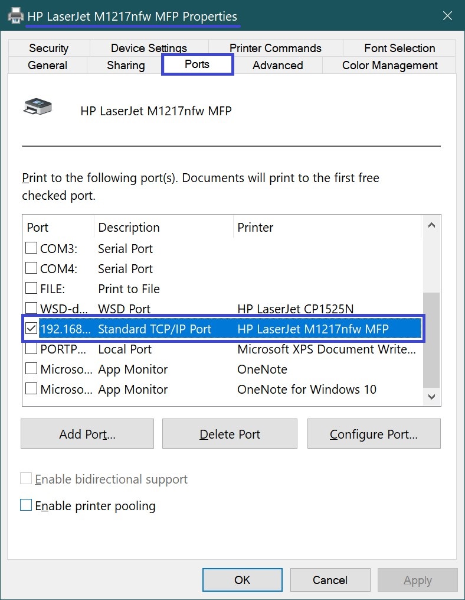This screenshot has height=600, width=465.
Task: Open the Font Selection tab
Action: click(399, 48)
